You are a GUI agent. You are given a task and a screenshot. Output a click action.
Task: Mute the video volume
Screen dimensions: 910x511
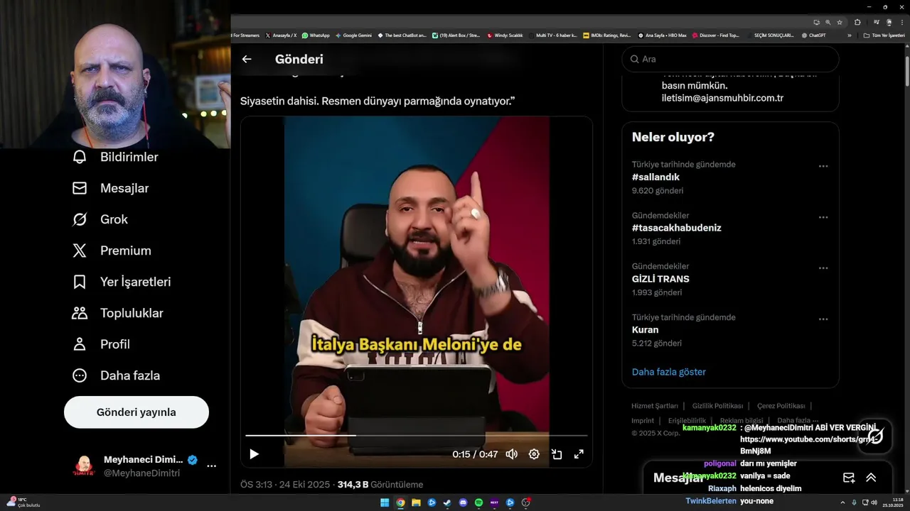[x=511, y=454]
